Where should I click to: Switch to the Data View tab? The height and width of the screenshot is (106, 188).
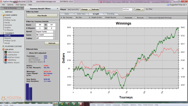click(81, 14)
